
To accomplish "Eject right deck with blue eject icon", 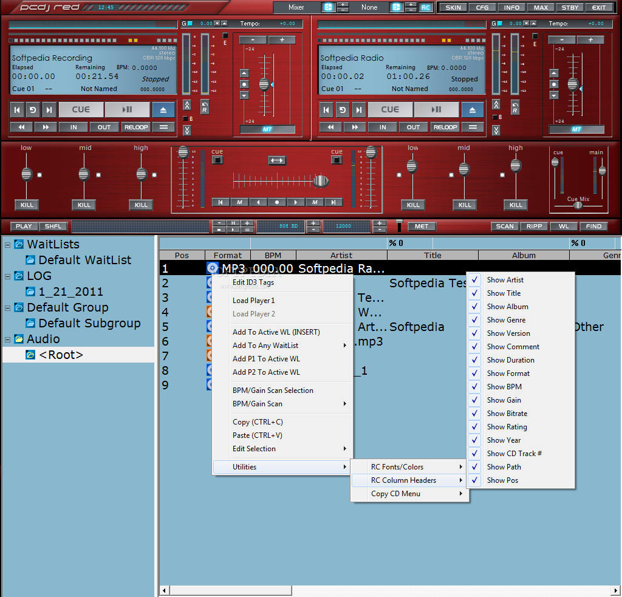I will 473,110.
